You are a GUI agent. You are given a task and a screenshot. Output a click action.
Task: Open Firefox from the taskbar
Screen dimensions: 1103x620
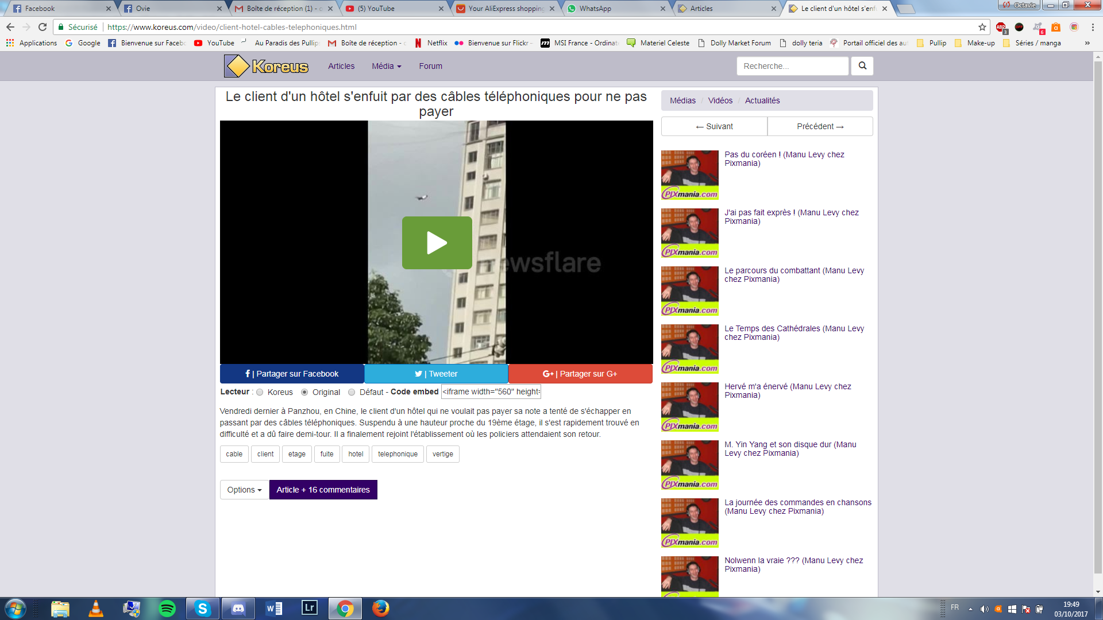pyautogui.click(x=380, y=608)
